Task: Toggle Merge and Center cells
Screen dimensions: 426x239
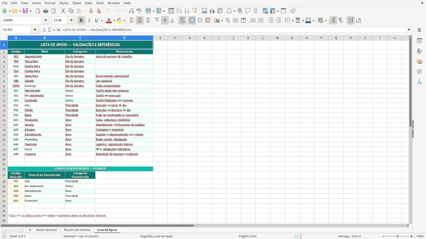Action: tap(192, 21)
